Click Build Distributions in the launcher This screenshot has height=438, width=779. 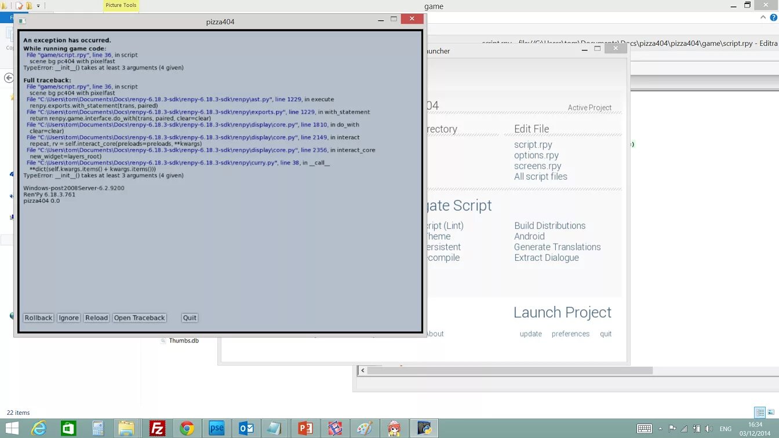(x=550, y=226)
